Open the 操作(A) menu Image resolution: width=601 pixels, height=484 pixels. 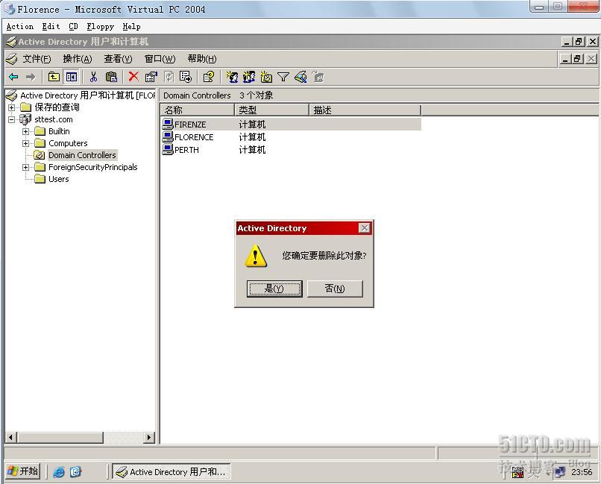point(78,59)
